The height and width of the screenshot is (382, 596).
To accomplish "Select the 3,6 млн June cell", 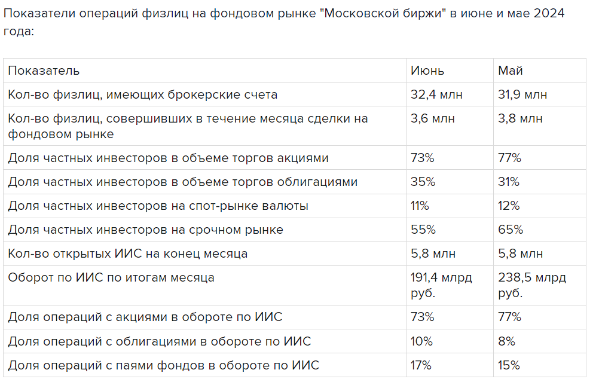I will point(433,118).
